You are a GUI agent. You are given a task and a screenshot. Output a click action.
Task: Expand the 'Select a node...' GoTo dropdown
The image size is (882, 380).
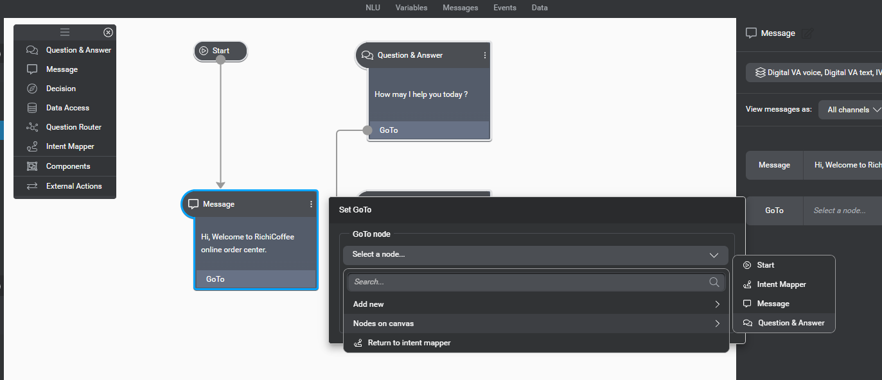[x=535, y=255]
